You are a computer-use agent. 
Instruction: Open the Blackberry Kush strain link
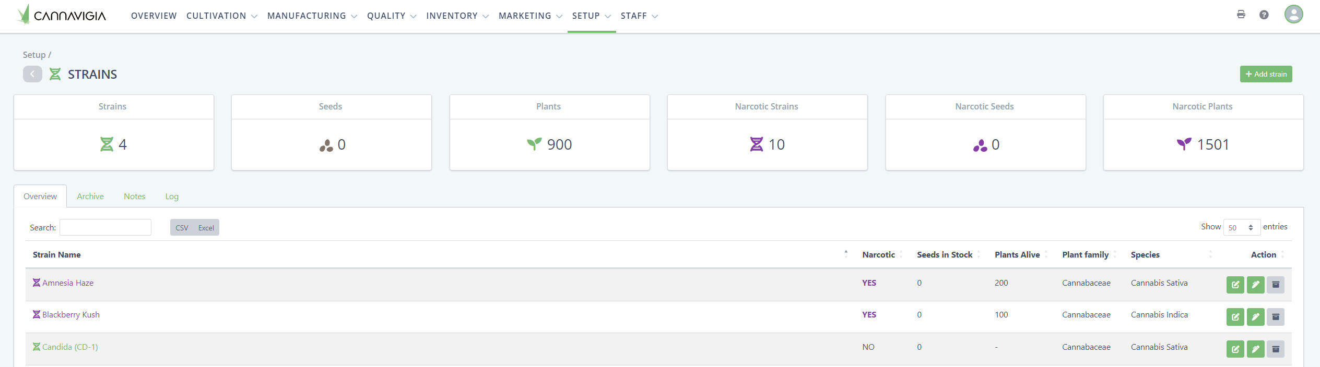coord(70,315)
